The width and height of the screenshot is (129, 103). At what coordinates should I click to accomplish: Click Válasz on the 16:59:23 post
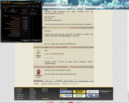point(75,28)
